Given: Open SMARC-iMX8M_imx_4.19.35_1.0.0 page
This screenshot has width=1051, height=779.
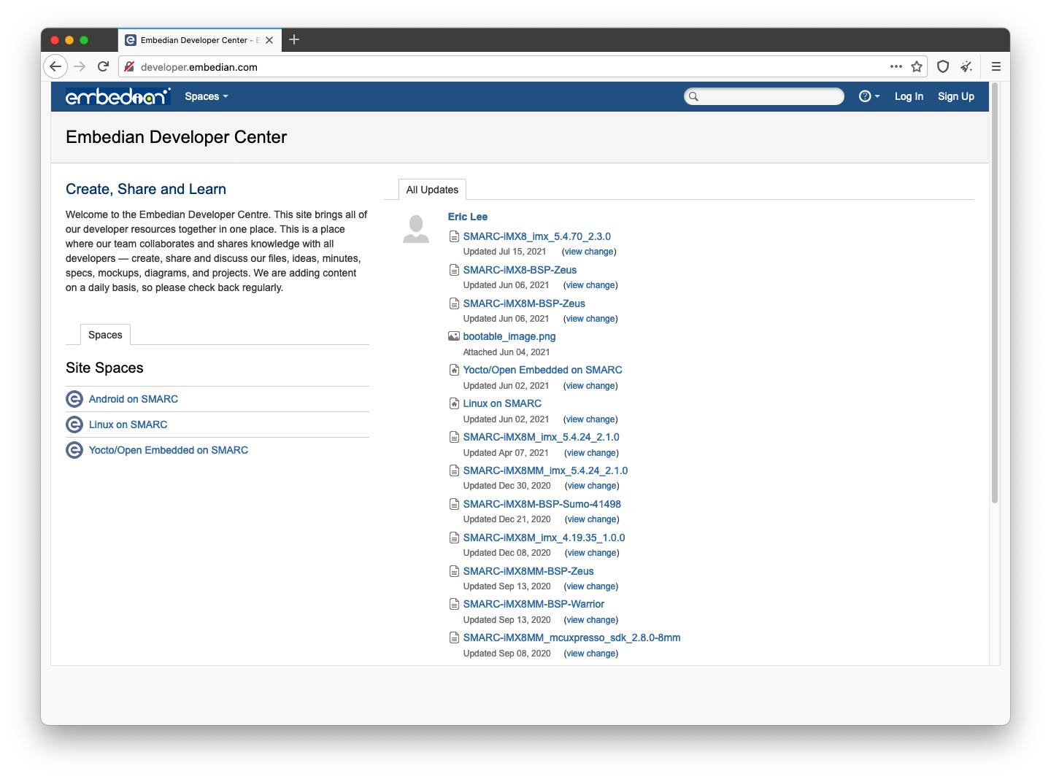Looking at the screenshot, I should click(x=544, y=538).
